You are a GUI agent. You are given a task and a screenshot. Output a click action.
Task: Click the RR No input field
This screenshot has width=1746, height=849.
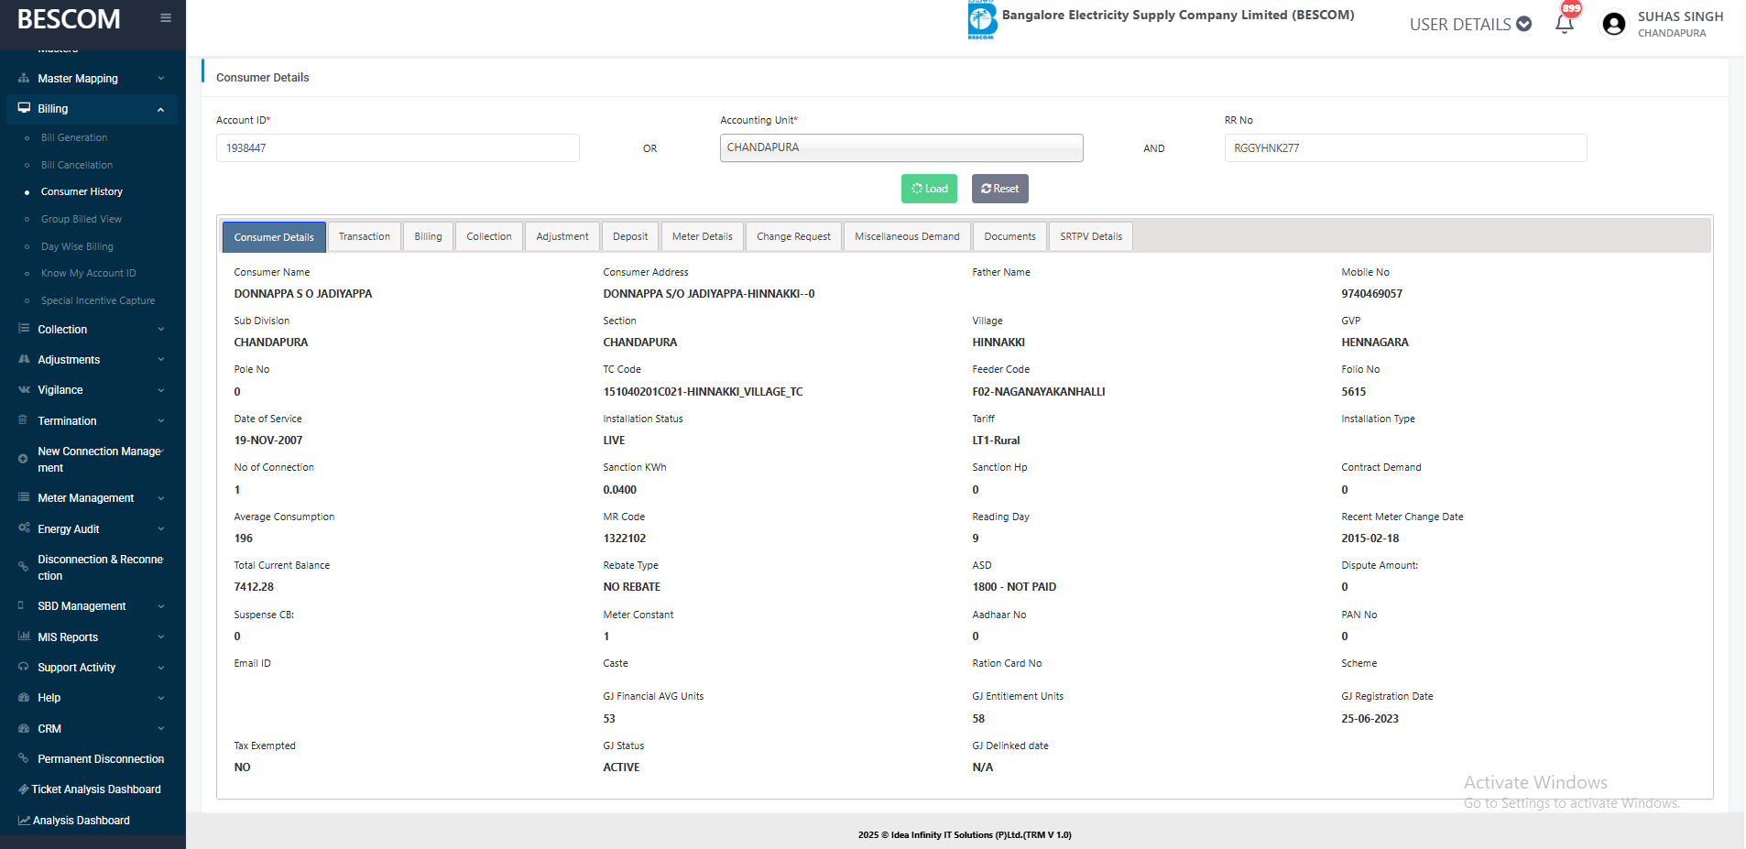1405,148
